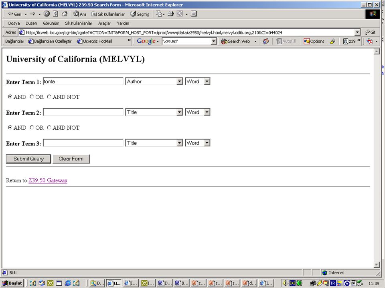Viewport: 385px width, 288px height.
Task: Open Sık Kullanılanlar menu in menu bar
Action: tap(79, 23)
